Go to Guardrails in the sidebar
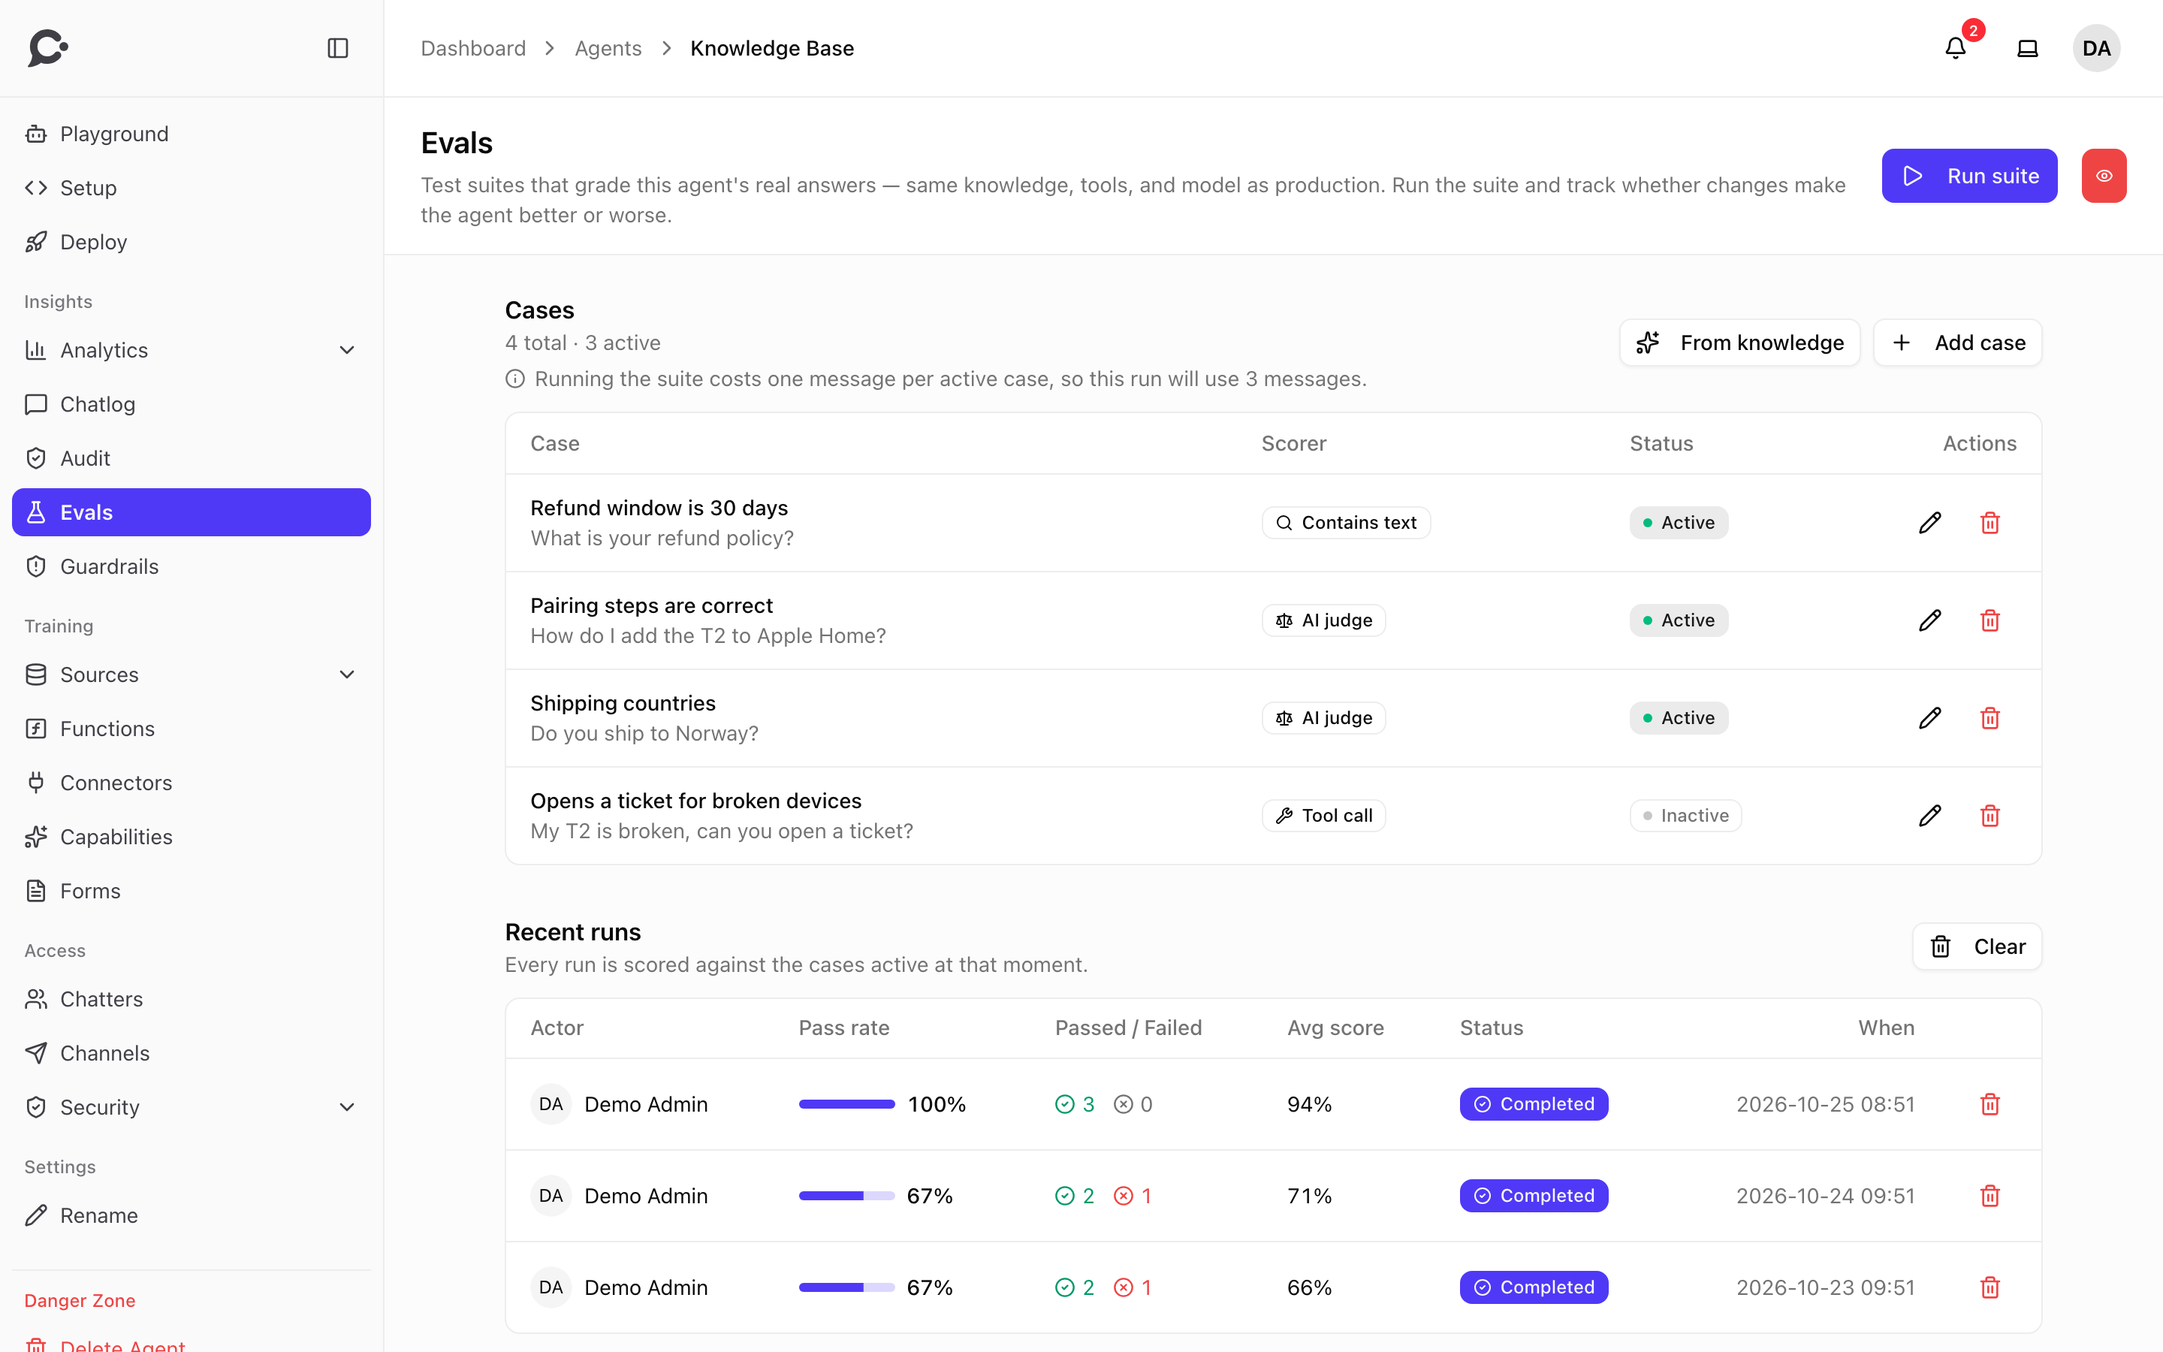This screenshot has width=2163, height=1352. pyautogui.click(x=192, y=567)
